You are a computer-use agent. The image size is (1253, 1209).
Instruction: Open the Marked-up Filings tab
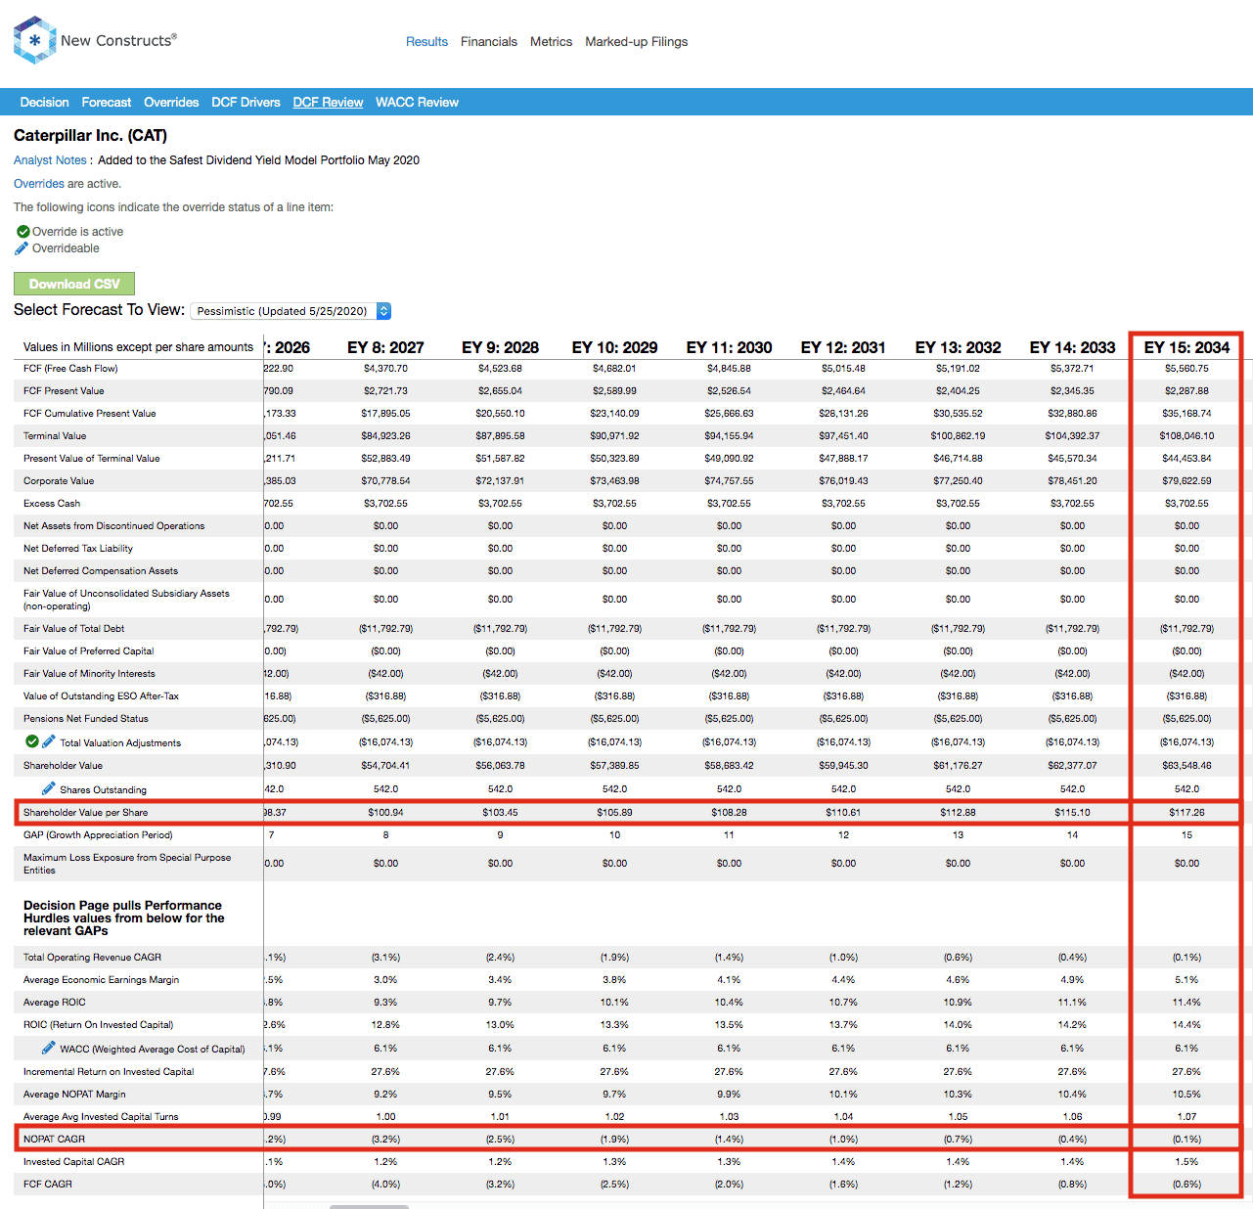tap(636, 42)
